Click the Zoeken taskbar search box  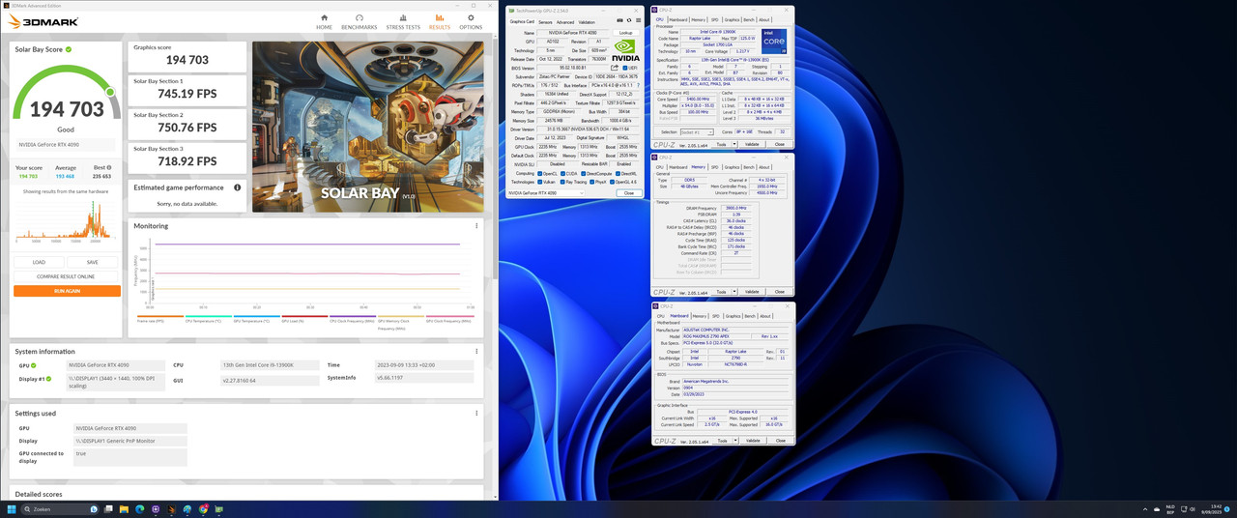tap(59, 509)
